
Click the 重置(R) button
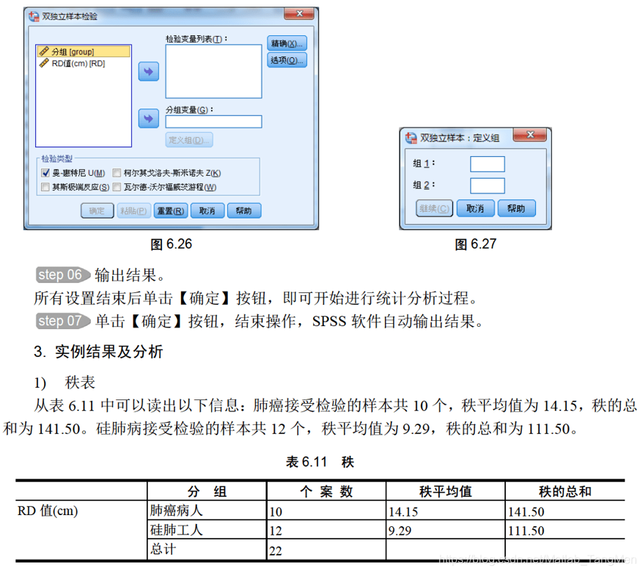(x=171, y=211)
